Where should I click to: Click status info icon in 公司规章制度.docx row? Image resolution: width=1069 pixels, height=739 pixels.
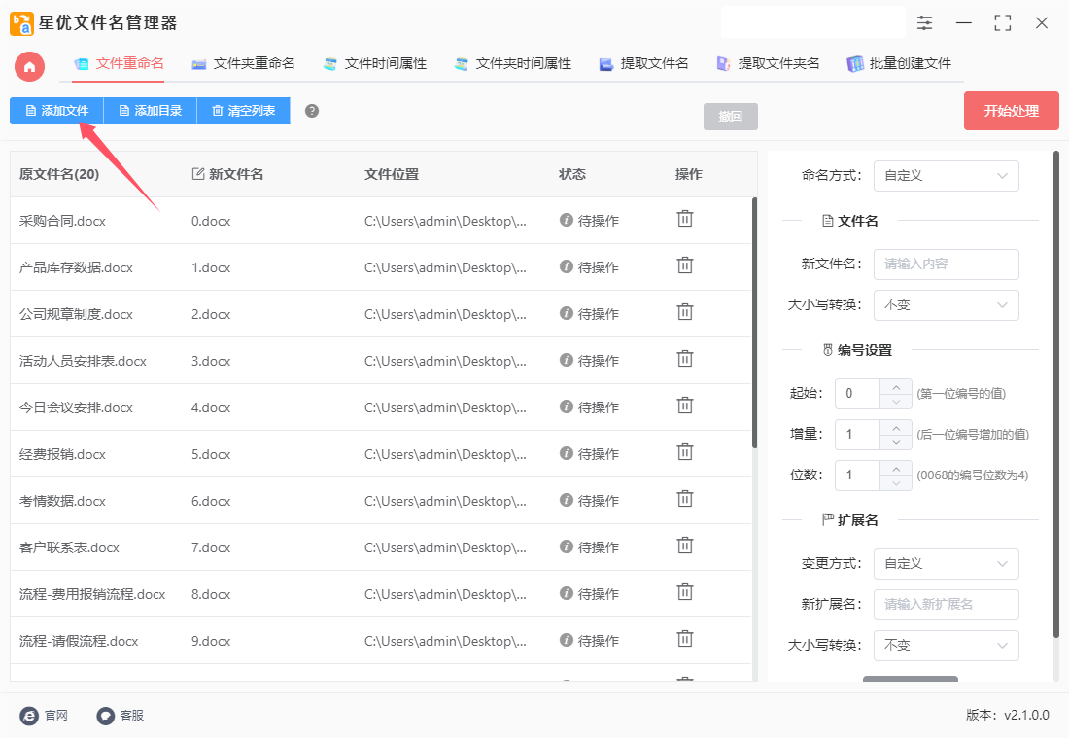pyautogui.click(x=566, y=313)
